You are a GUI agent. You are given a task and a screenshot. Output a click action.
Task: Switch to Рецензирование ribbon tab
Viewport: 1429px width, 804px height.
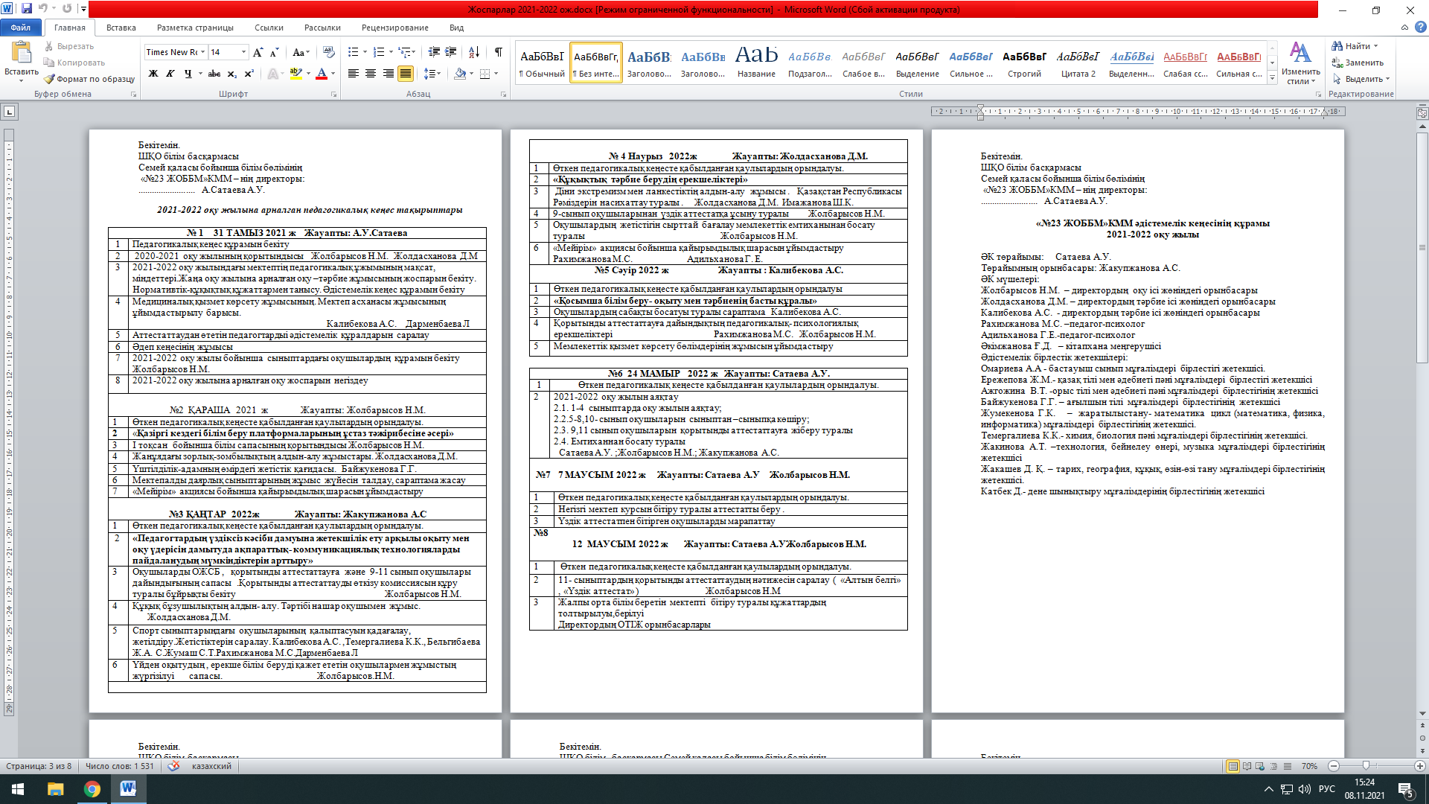point(395,28)
